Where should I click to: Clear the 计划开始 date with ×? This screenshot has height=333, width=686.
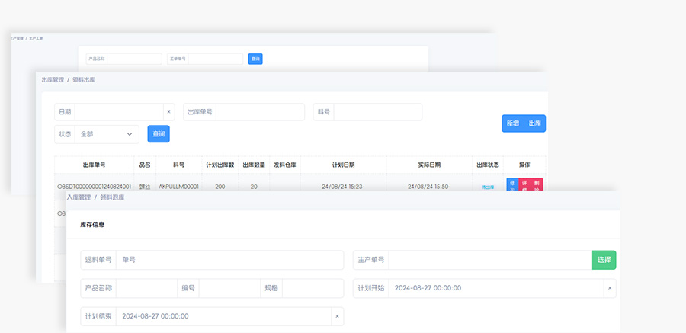click(609, 288)
